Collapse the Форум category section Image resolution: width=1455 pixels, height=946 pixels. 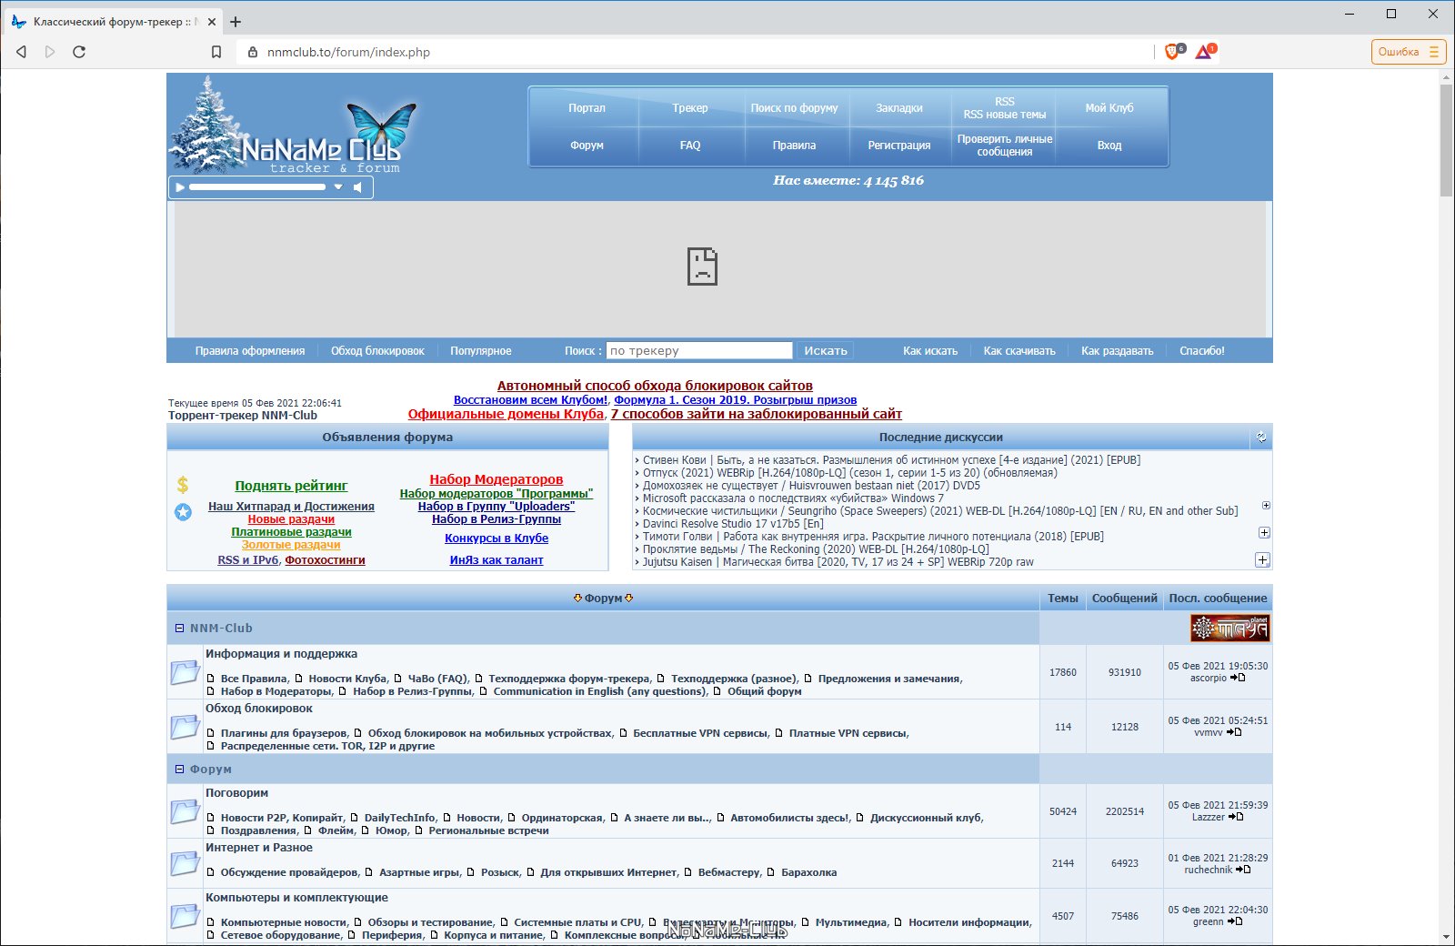click(179, 770)
